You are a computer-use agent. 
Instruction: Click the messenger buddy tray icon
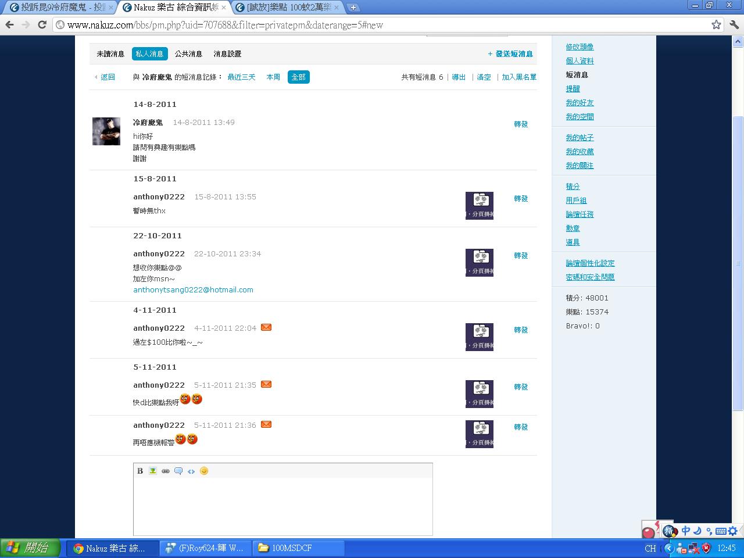click(681, 548)
